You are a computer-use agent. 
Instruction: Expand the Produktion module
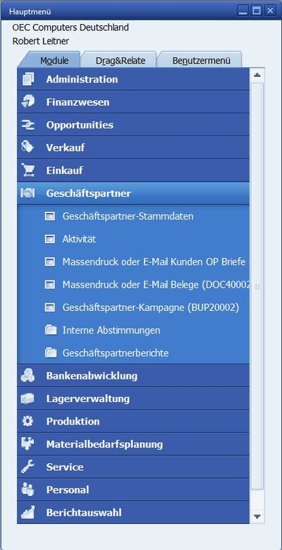click(133, 421)
